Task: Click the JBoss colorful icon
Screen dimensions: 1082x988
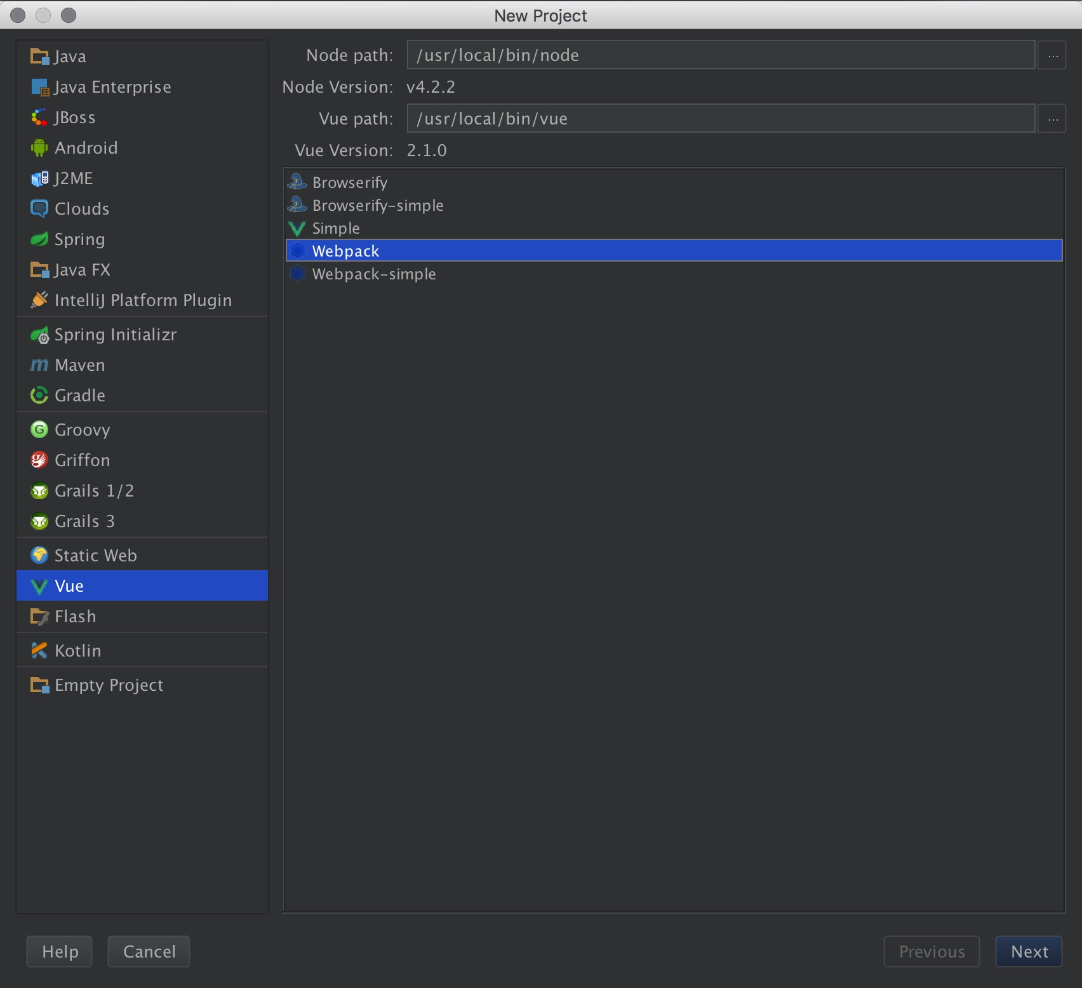Action: pyautogui.click(x=39, y=117)
